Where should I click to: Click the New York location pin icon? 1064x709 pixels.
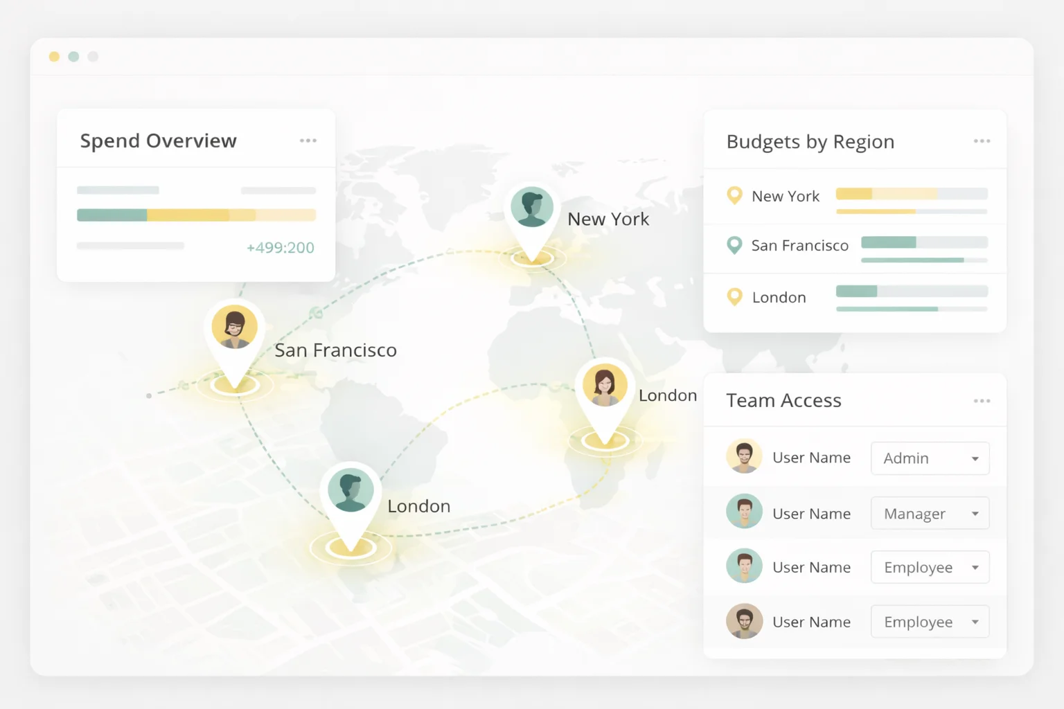click(x=735, y=196)
